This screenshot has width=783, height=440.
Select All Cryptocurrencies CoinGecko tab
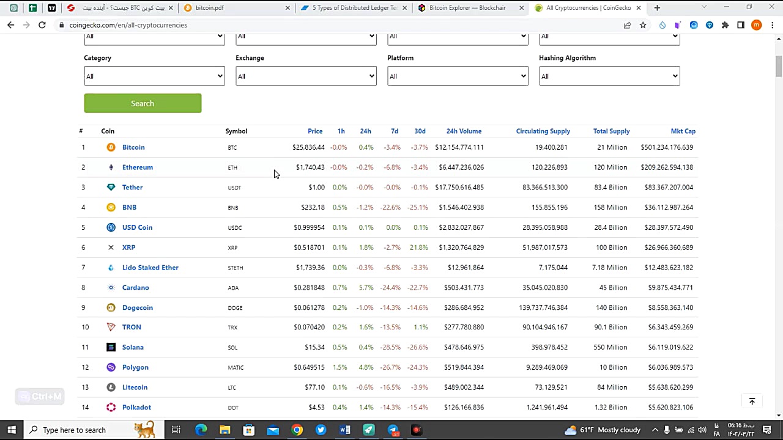coord(587,8)
